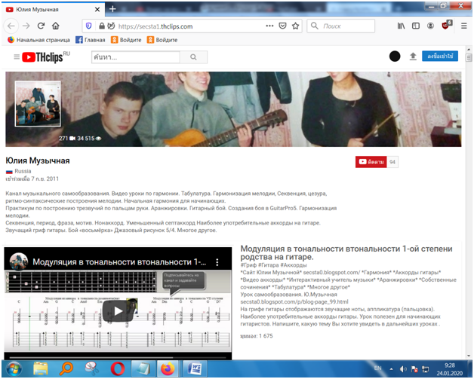Show site security padlock info
The image size is (474, 379).
tap(102, 26)
